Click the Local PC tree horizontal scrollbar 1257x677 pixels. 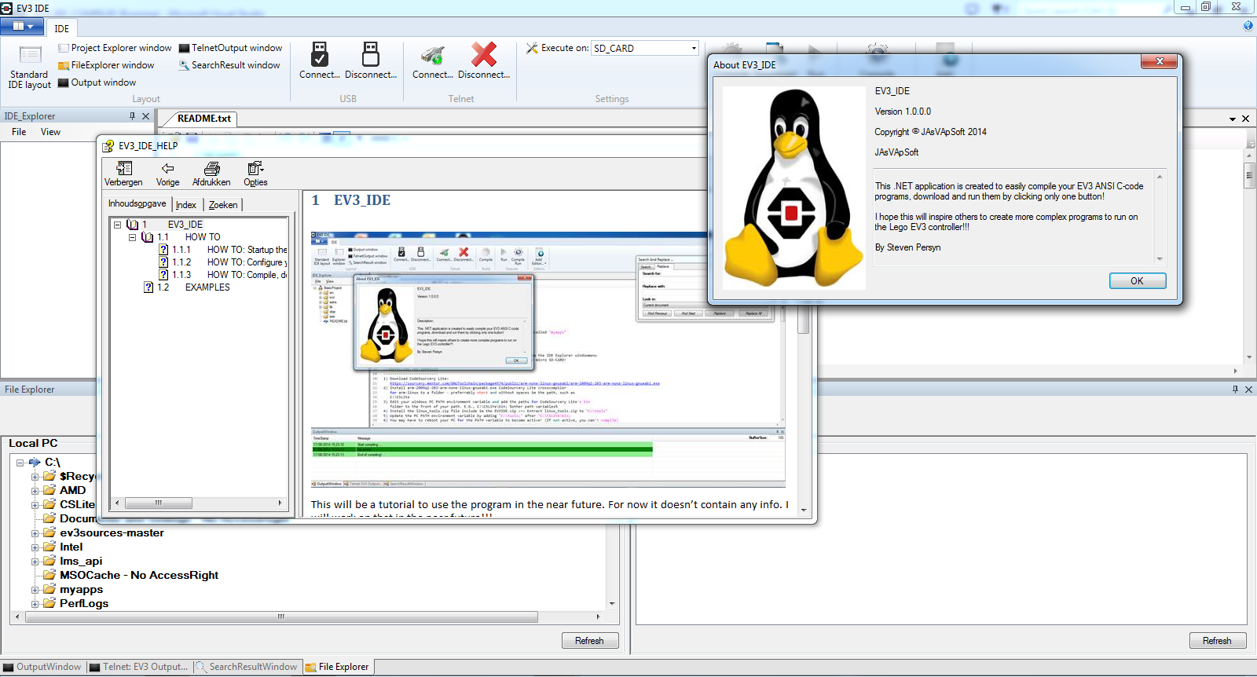pyautogui.click(x=281, y=617)
